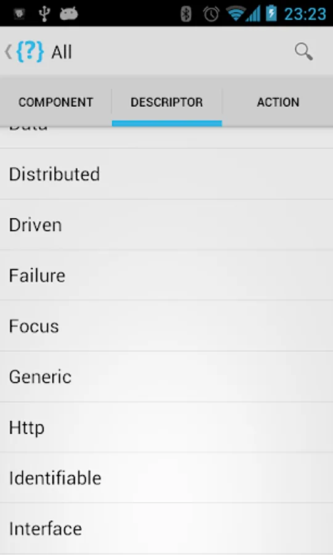Pick the Focus list item
This screenshot has height=555, width=333.
166,326
